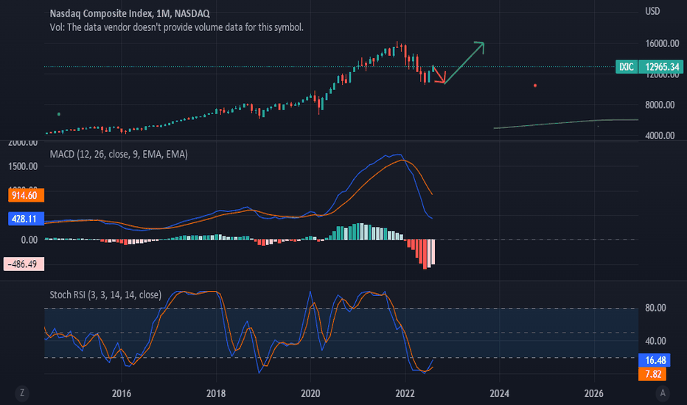Click the Nasdaq Composite Index title

pyautogui.click(x=130, y=13)
